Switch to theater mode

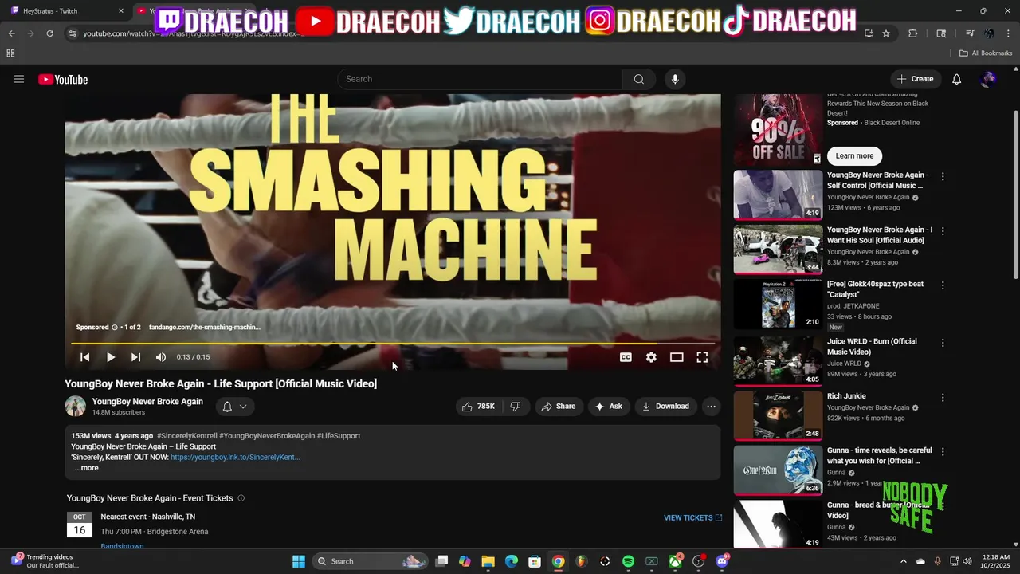point(677,357)
